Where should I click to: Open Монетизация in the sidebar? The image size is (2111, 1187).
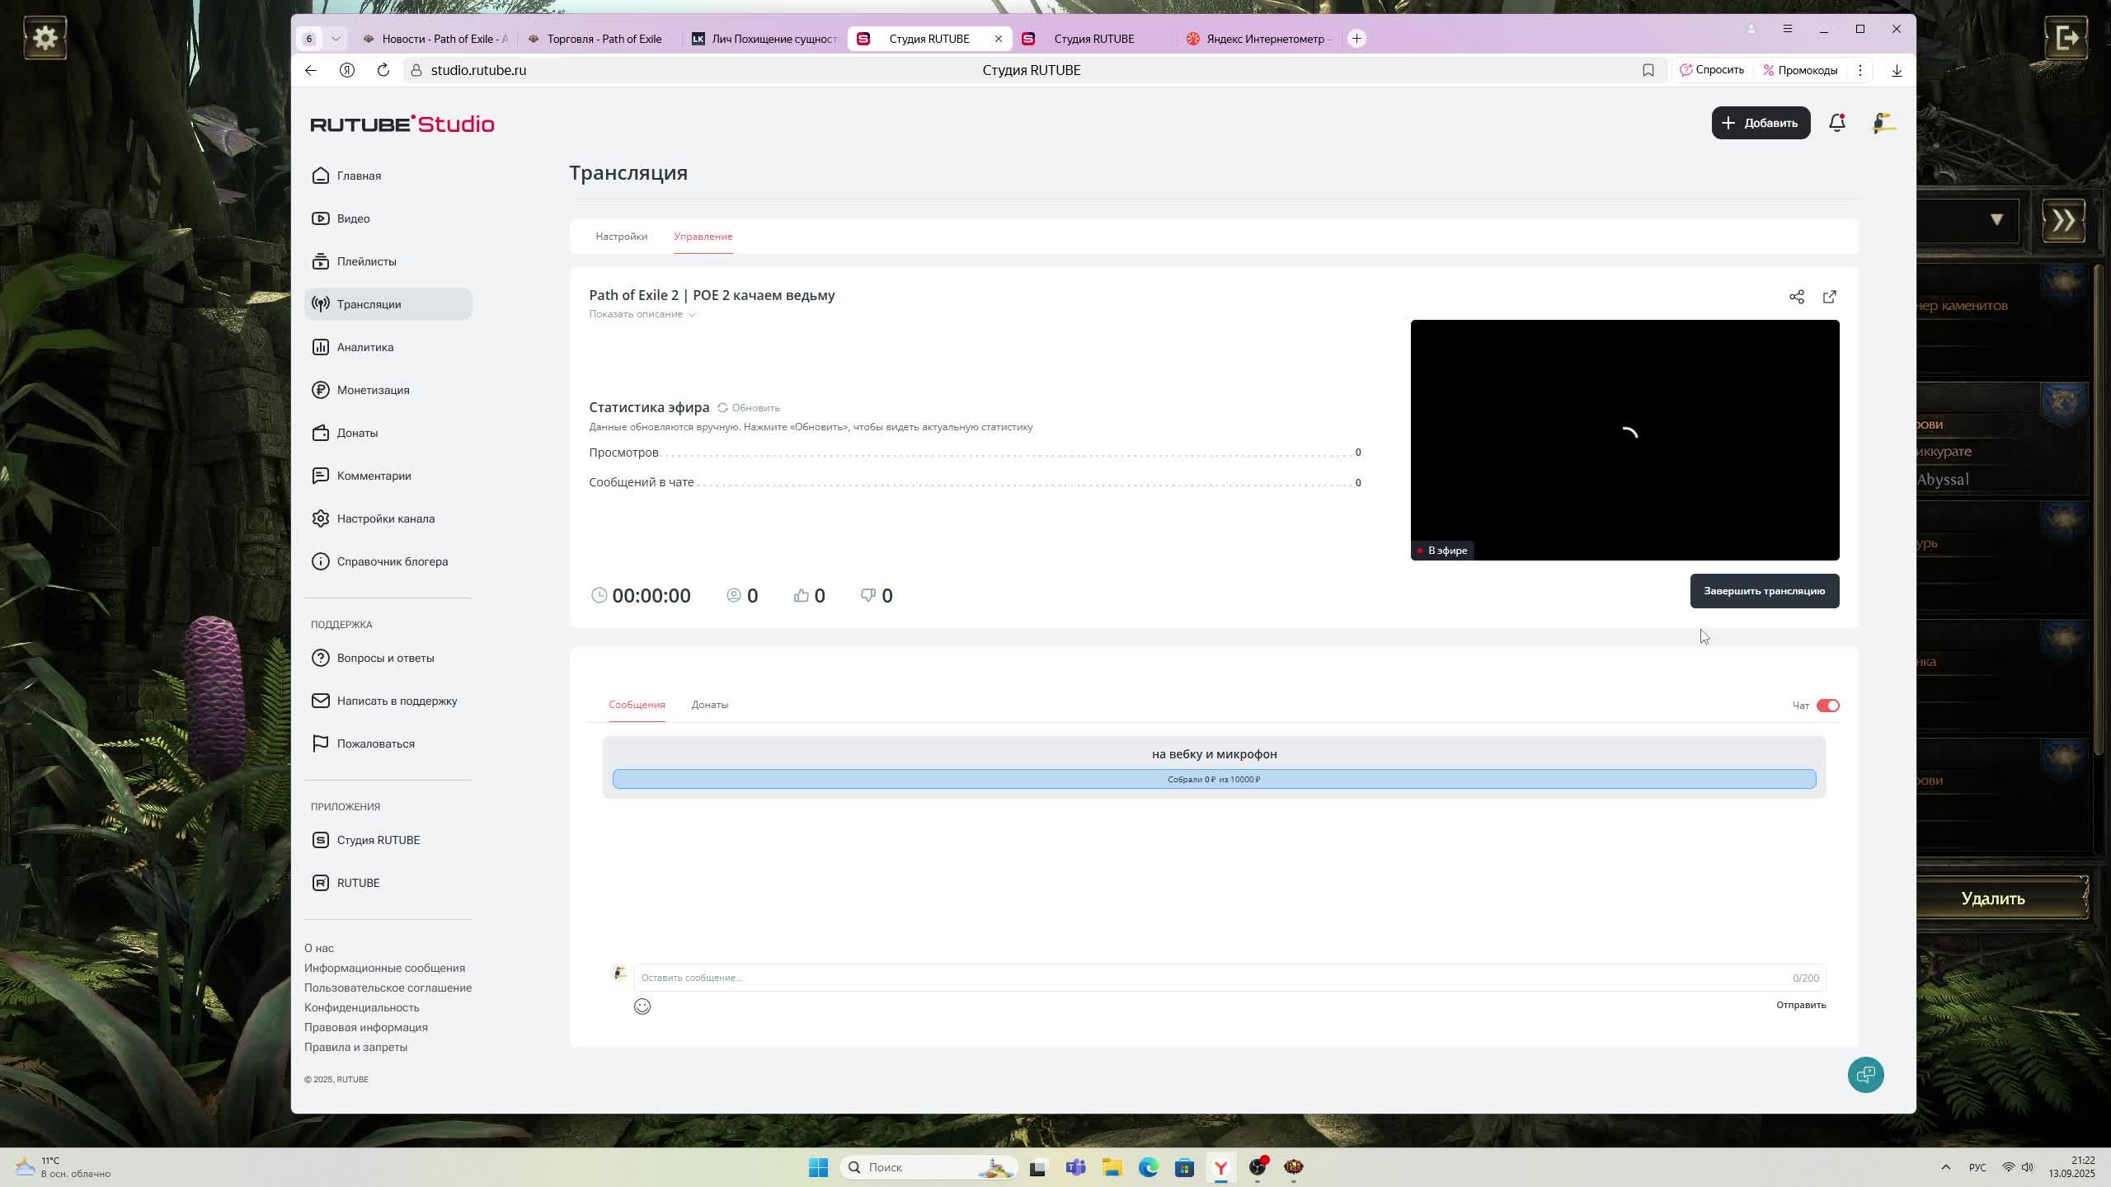click(x=373, y=390)
